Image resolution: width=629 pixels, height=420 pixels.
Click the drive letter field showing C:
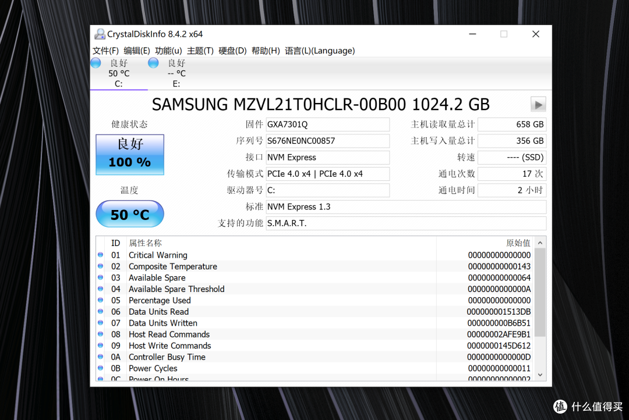point(328,190)
